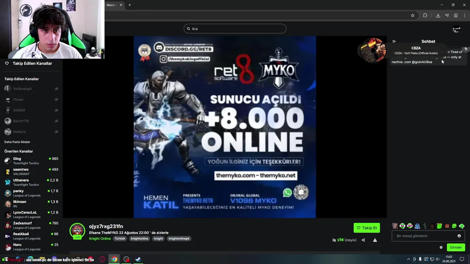Open Naru's channel in recommended list
The image size is (470, 264).
[31, 247]
